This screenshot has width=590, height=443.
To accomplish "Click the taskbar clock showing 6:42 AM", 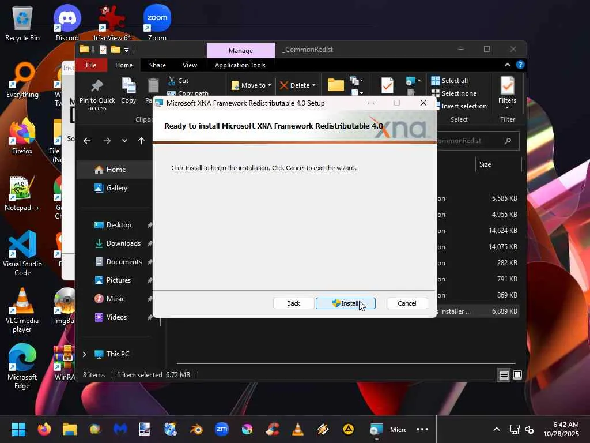I will pyautogui.click(x=561, y=429).
